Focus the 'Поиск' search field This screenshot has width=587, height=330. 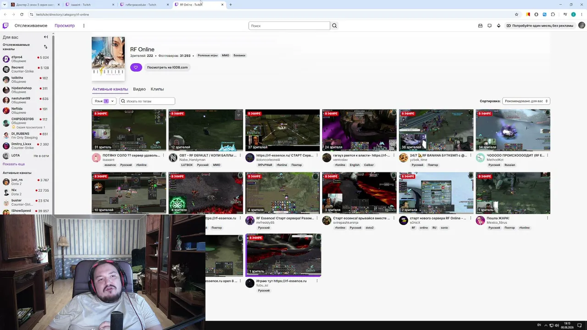point(289,26)
